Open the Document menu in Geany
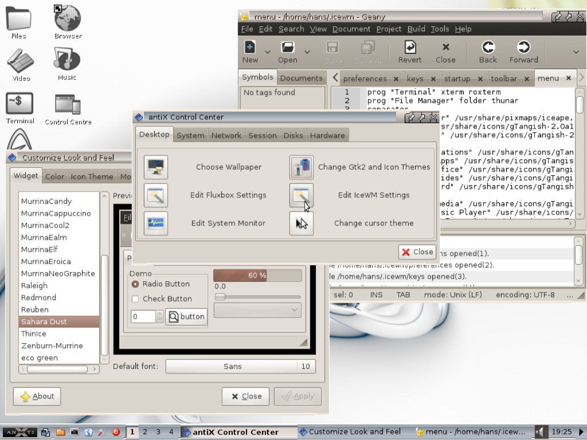 click(x=351, y=29)
